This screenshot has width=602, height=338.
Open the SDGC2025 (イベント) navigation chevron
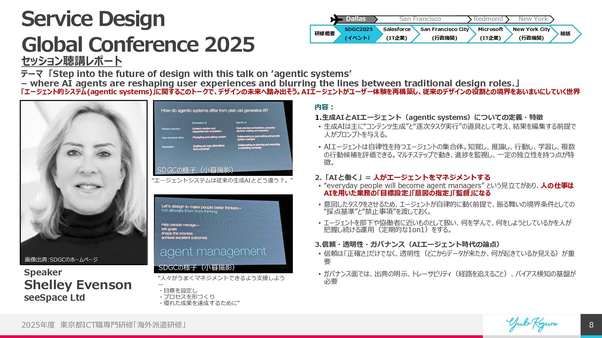(x=358, y=34)
